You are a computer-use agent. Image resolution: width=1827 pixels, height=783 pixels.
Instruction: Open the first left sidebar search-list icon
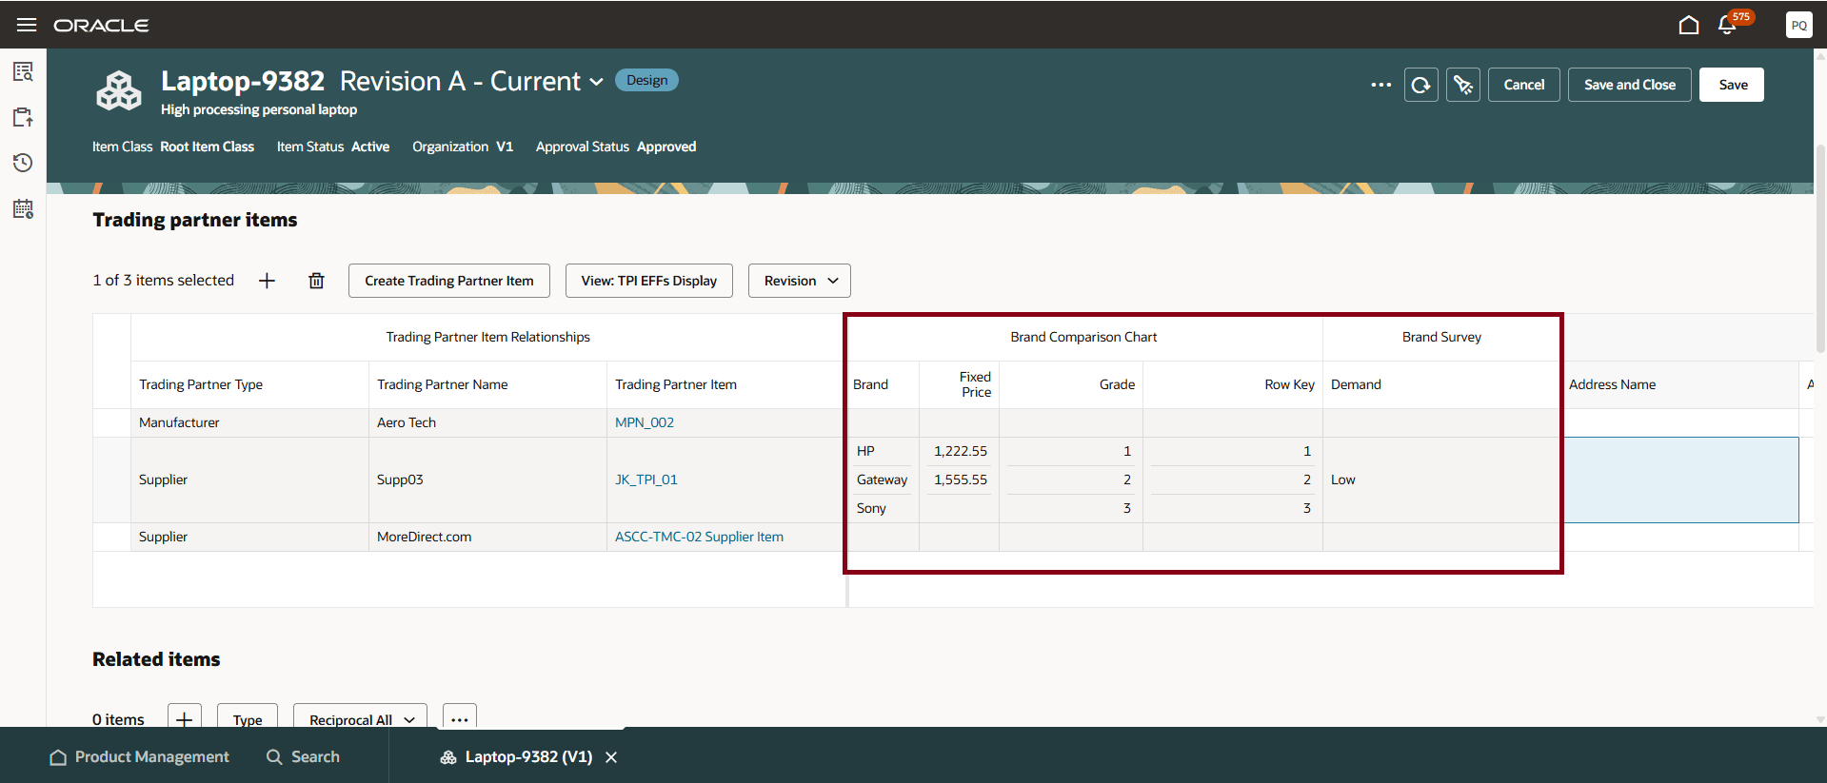(x=23, y=71)
